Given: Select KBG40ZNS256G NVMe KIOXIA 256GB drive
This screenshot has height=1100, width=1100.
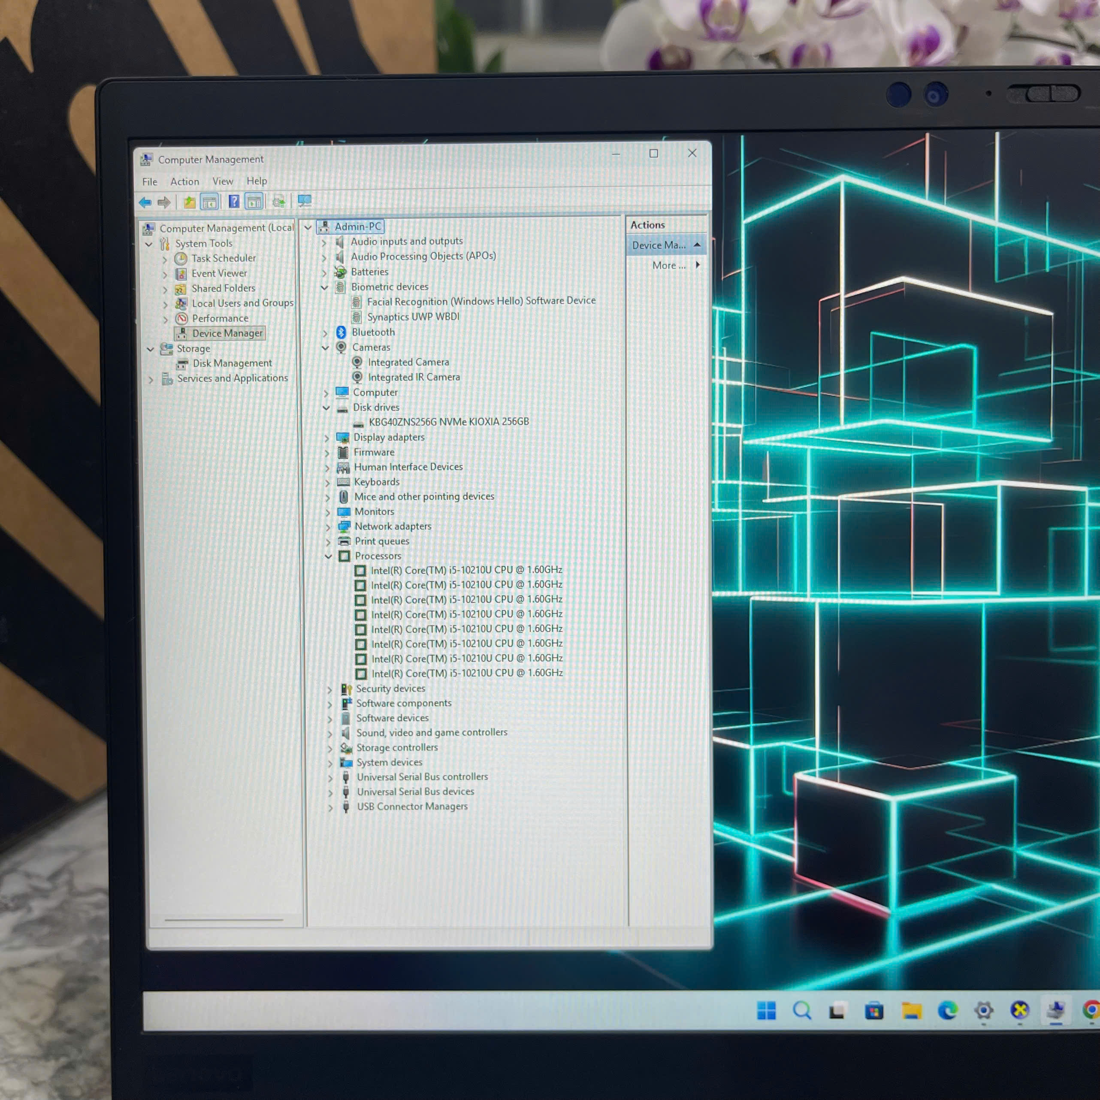Looking at the screenshot, I should 449,422.
